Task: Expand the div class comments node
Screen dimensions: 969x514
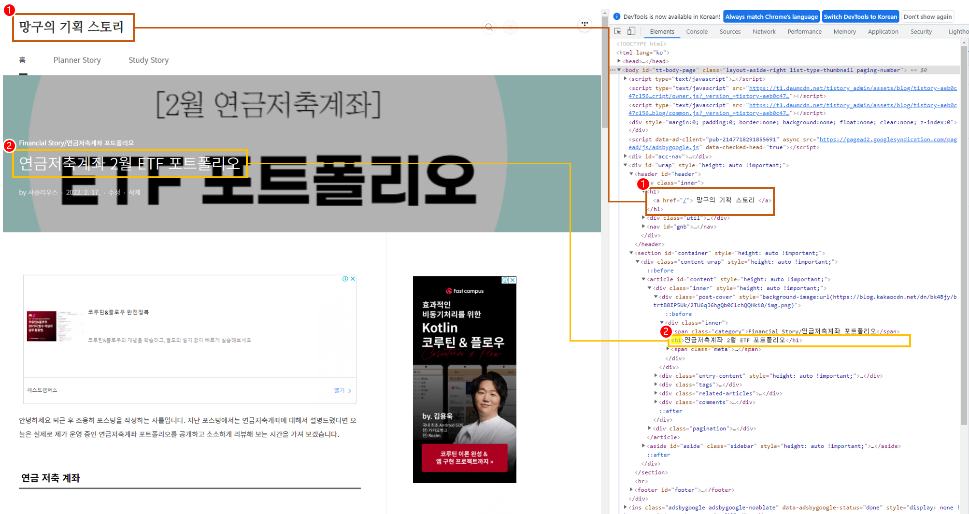Action: click(656, 402)
